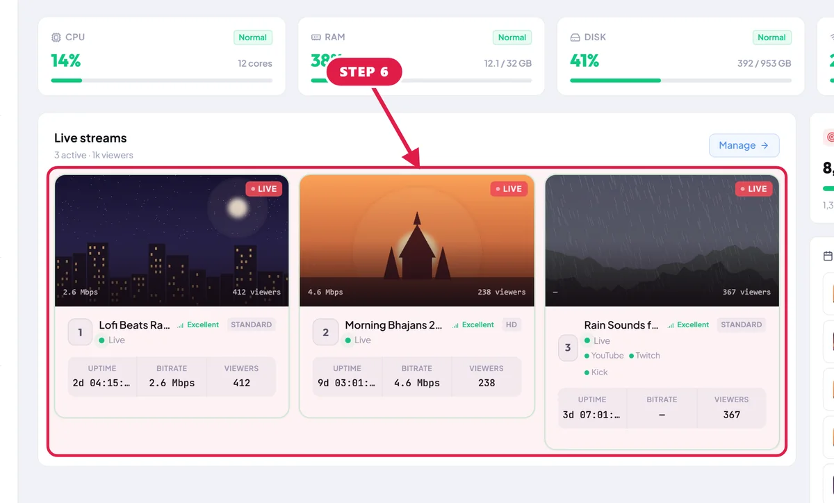The image size is (834, 503).
Task: Click the 12 cores label
Action: [255, 63]
